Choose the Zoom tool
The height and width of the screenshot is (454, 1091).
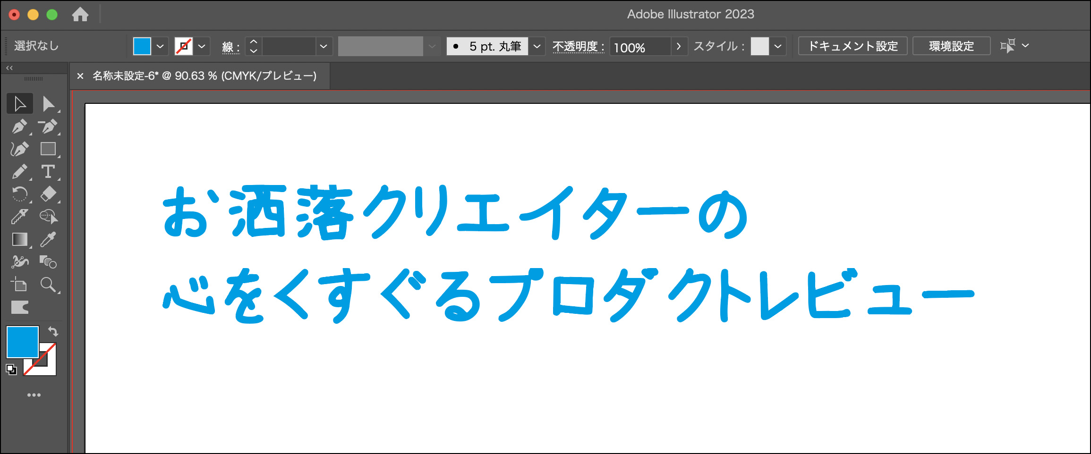coord(48,285)
